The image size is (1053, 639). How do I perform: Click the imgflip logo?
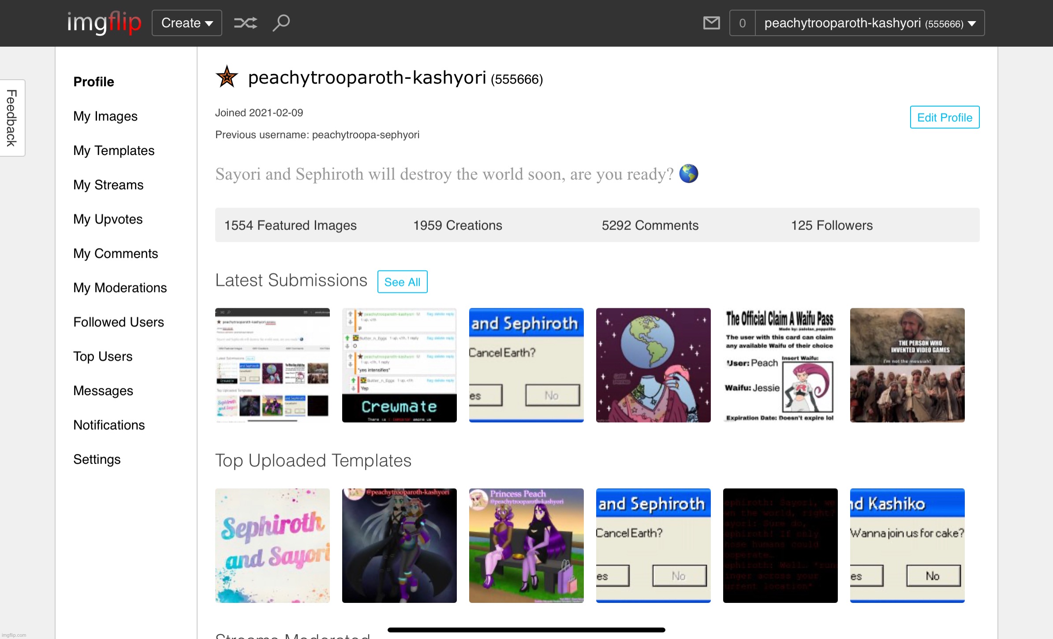[x=104, y=23]
